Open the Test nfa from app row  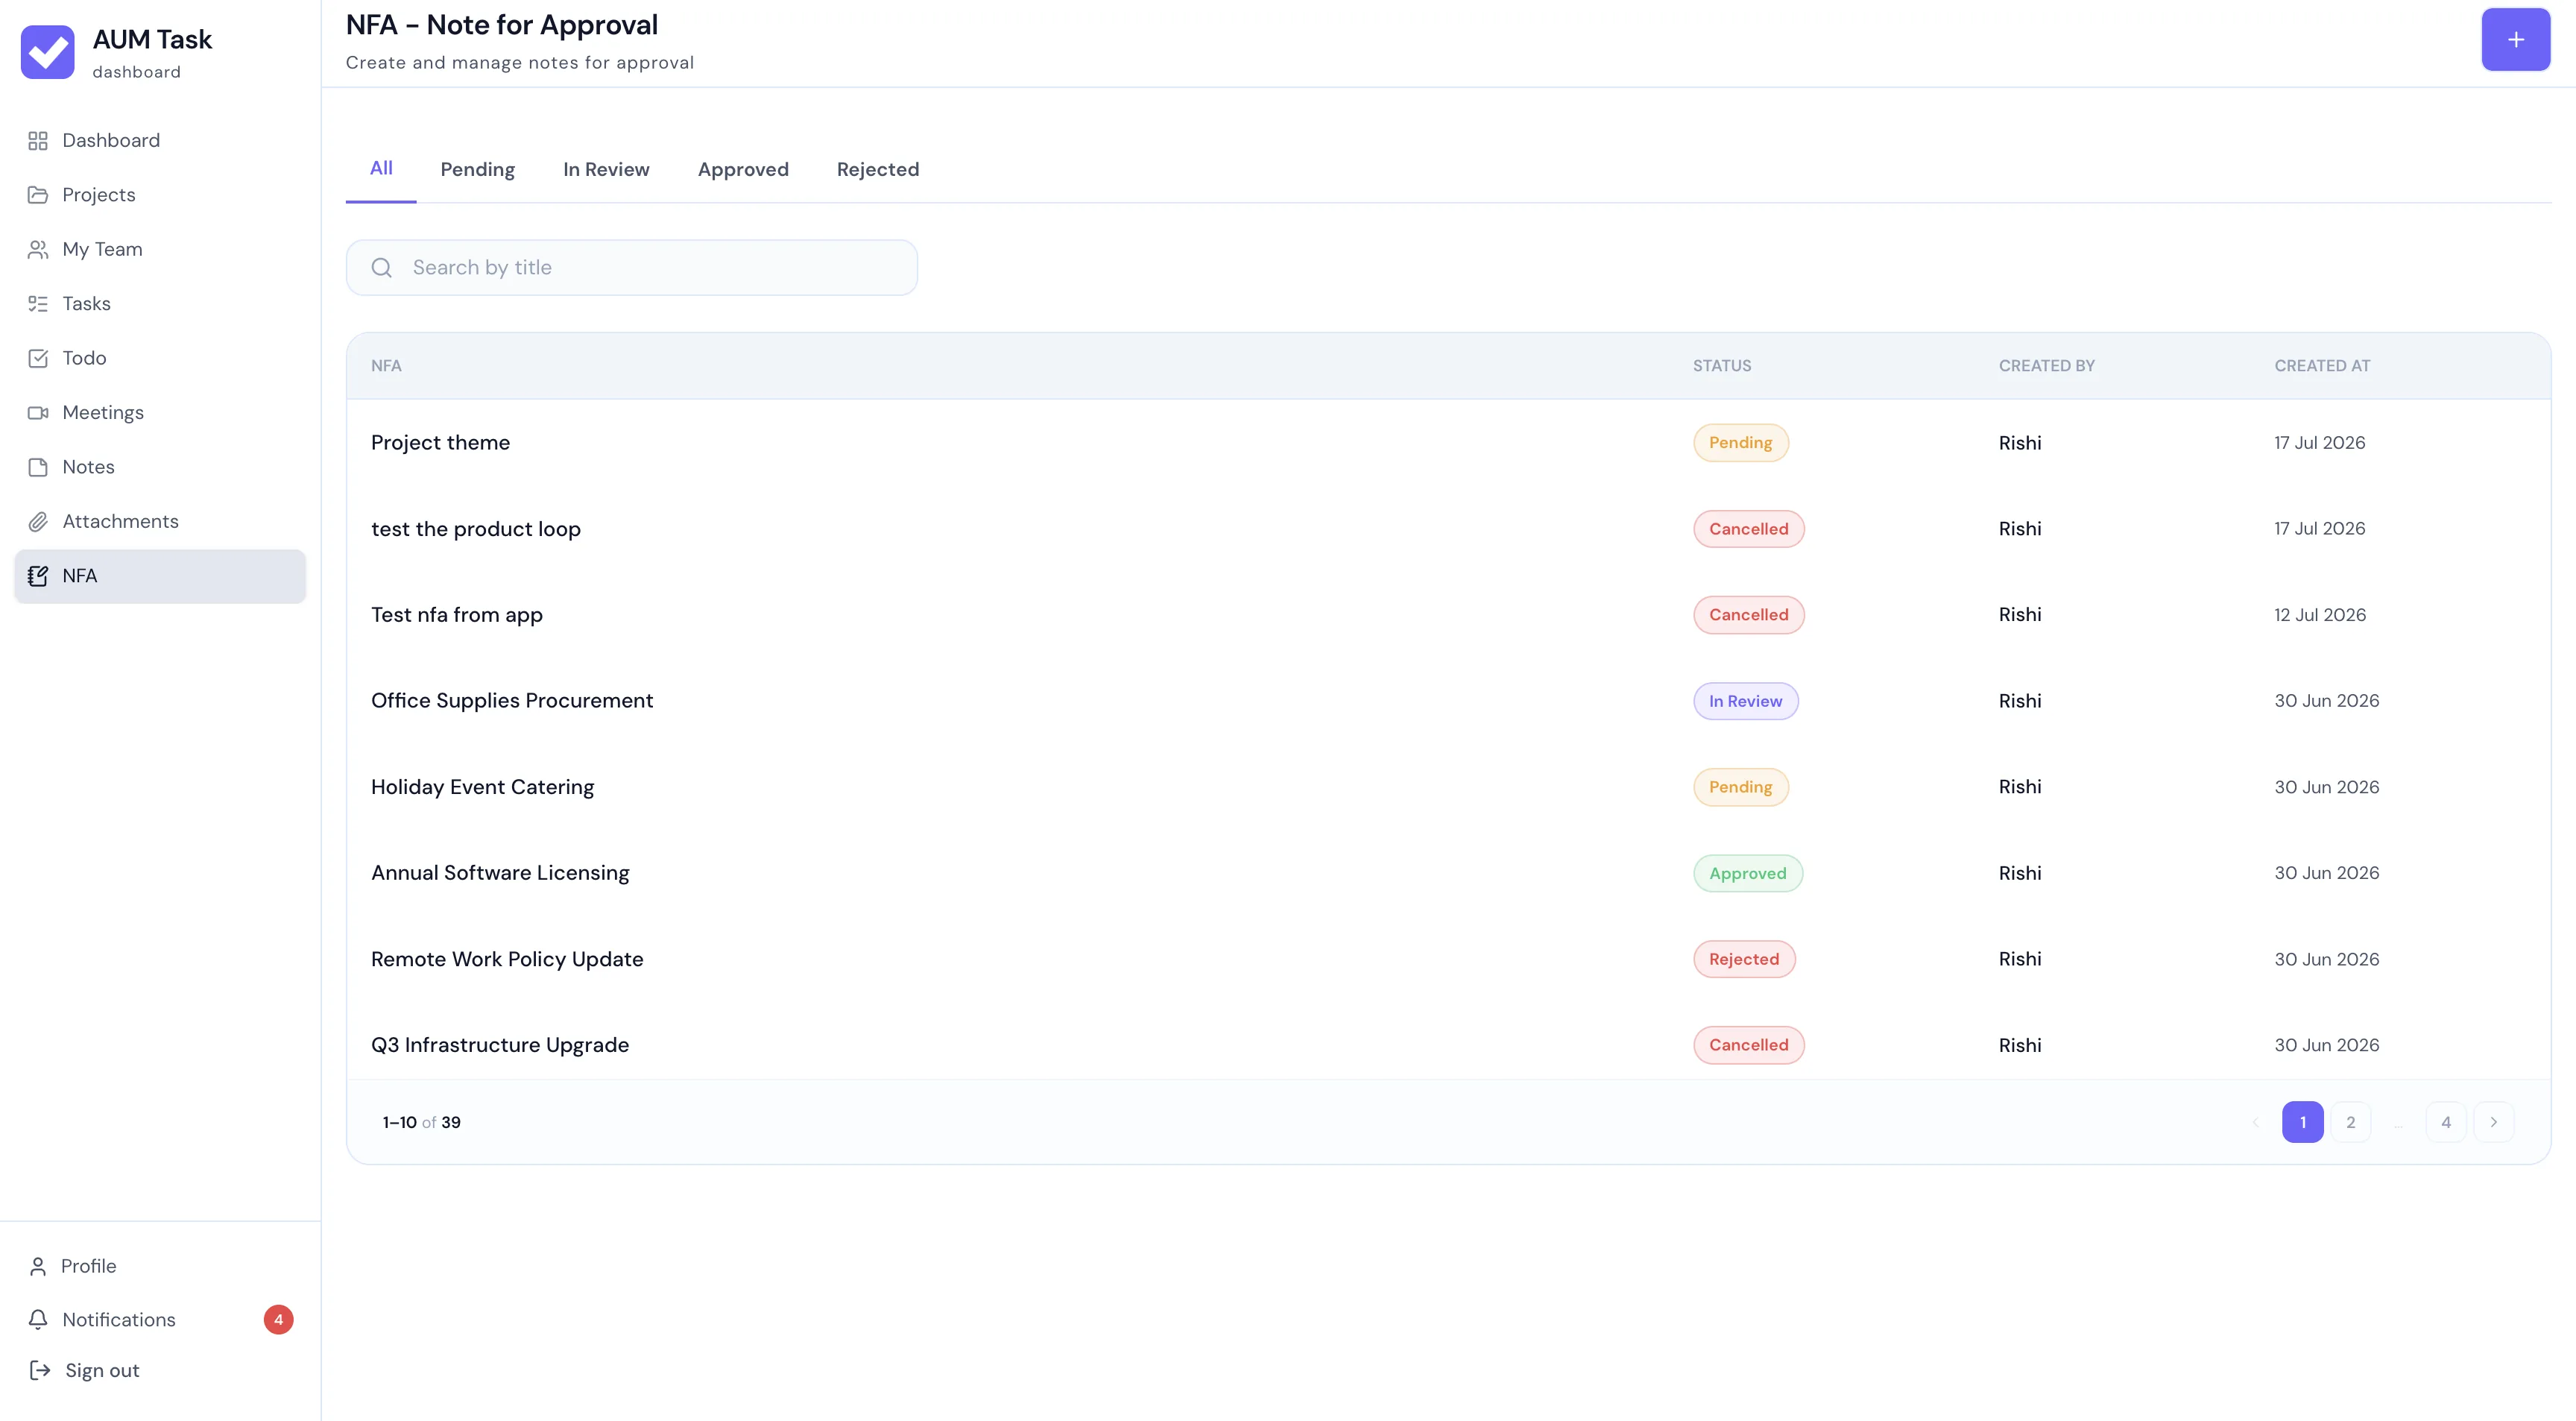[1448, 615]
